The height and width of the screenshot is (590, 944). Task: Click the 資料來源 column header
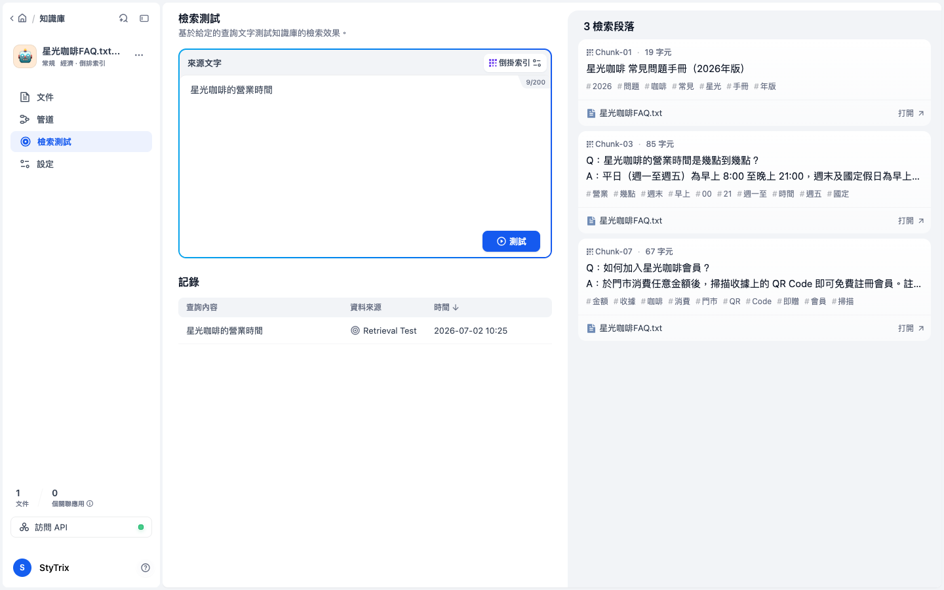[366, 307]
